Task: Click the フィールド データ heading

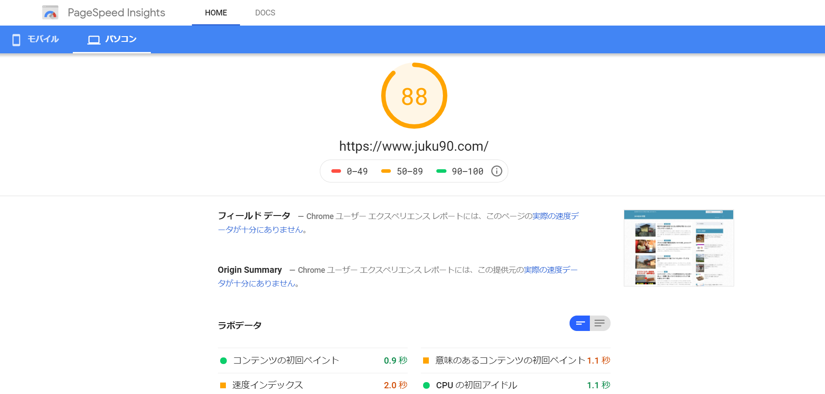Action: [254, 216]
